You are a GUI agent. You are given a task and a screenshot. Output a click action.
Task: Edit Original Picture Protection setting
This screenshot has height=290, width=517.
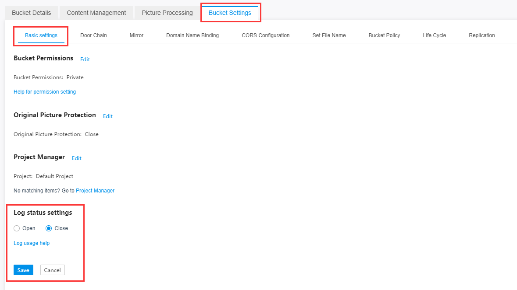108,116
